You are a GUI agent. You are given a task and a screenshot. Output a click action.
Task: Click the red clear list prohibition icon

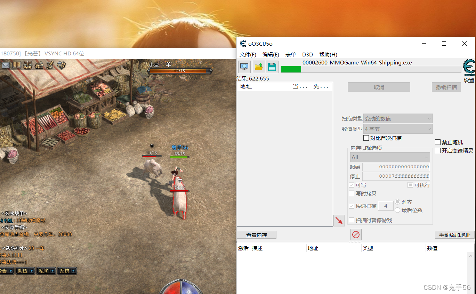[x=356, y=234]
